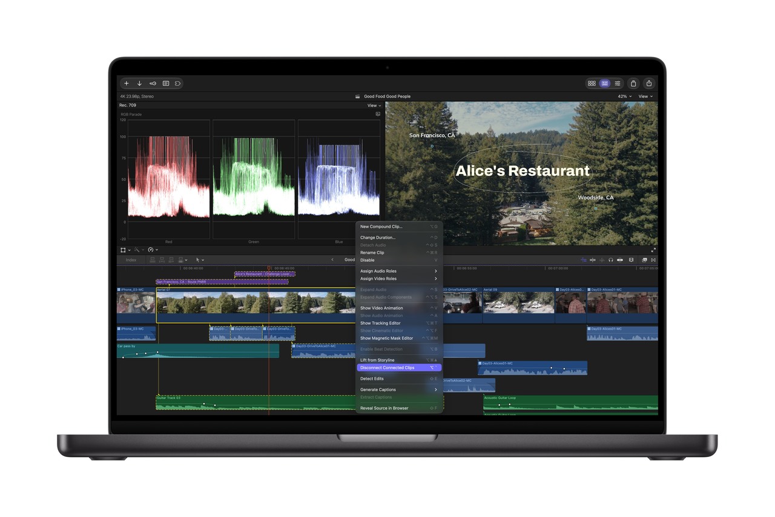Choose Change Duration from context menu
Image resolution: width=775 pixels, height=517 pixels.
click(399, 238)
